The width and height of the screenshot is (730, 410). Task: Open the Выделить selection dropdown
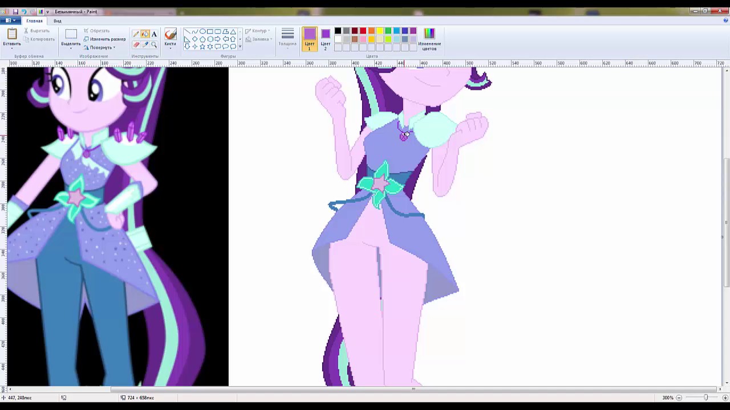point(71,48)
